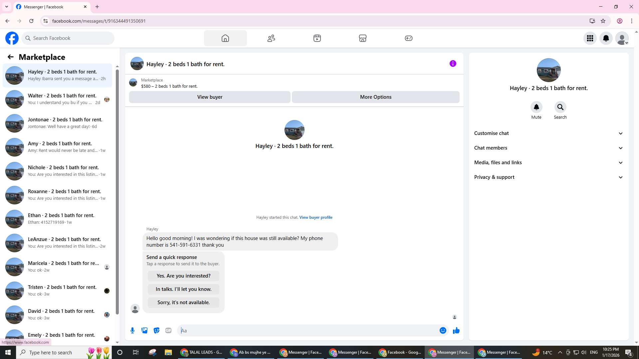
Task: Expand Media, files and links section
Action: coord(548,163)
